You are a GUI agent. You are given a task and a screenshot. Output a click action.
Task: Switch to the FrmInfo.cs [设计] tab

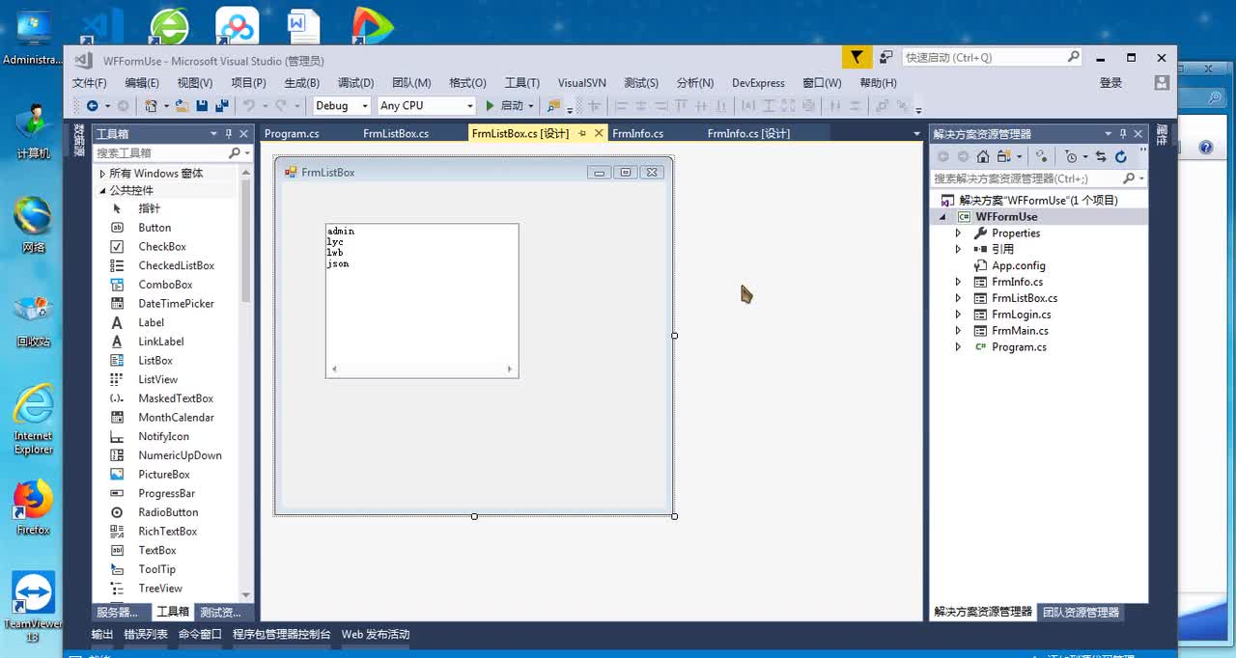point(748,133)
